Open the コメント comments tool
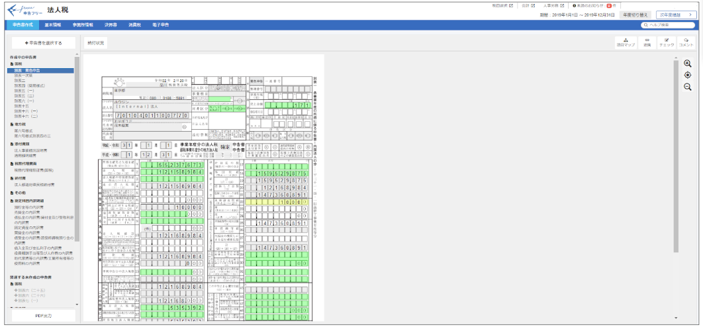Viewport: 703px width, 329px height. click(686, 42)
